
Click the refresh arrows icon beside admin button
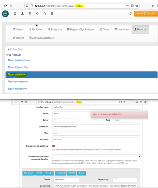[131, 14]
